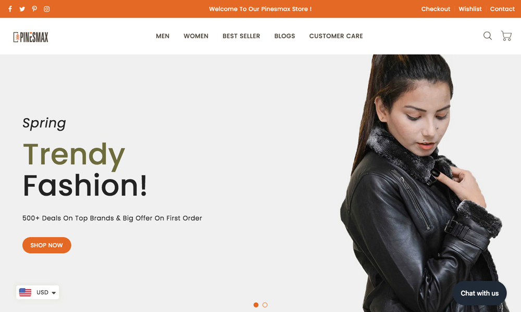Open the Instagram social icon
Viewport: 521px width, 312px height.
(x=47, y=9)
